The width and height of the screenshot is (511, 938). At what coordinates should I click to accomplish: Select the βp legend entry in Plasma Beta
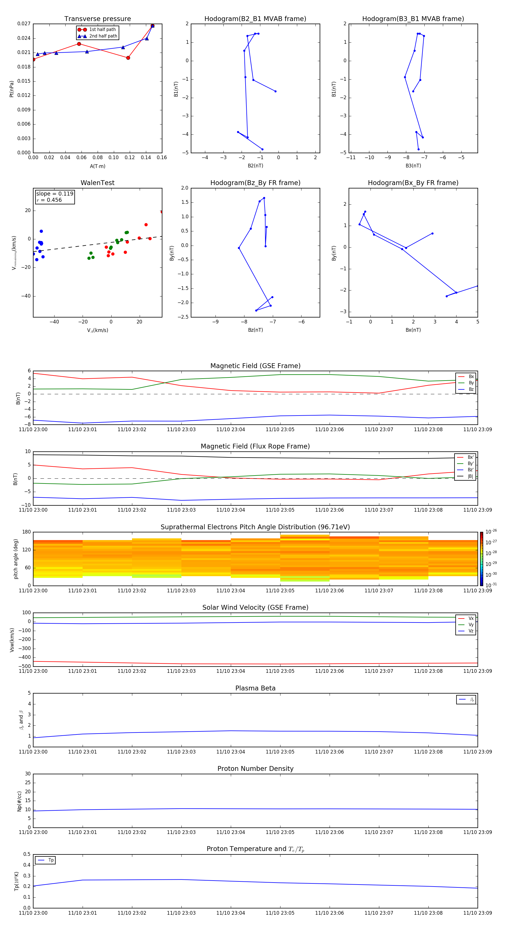pyautogui.click(x=466, y=700)
